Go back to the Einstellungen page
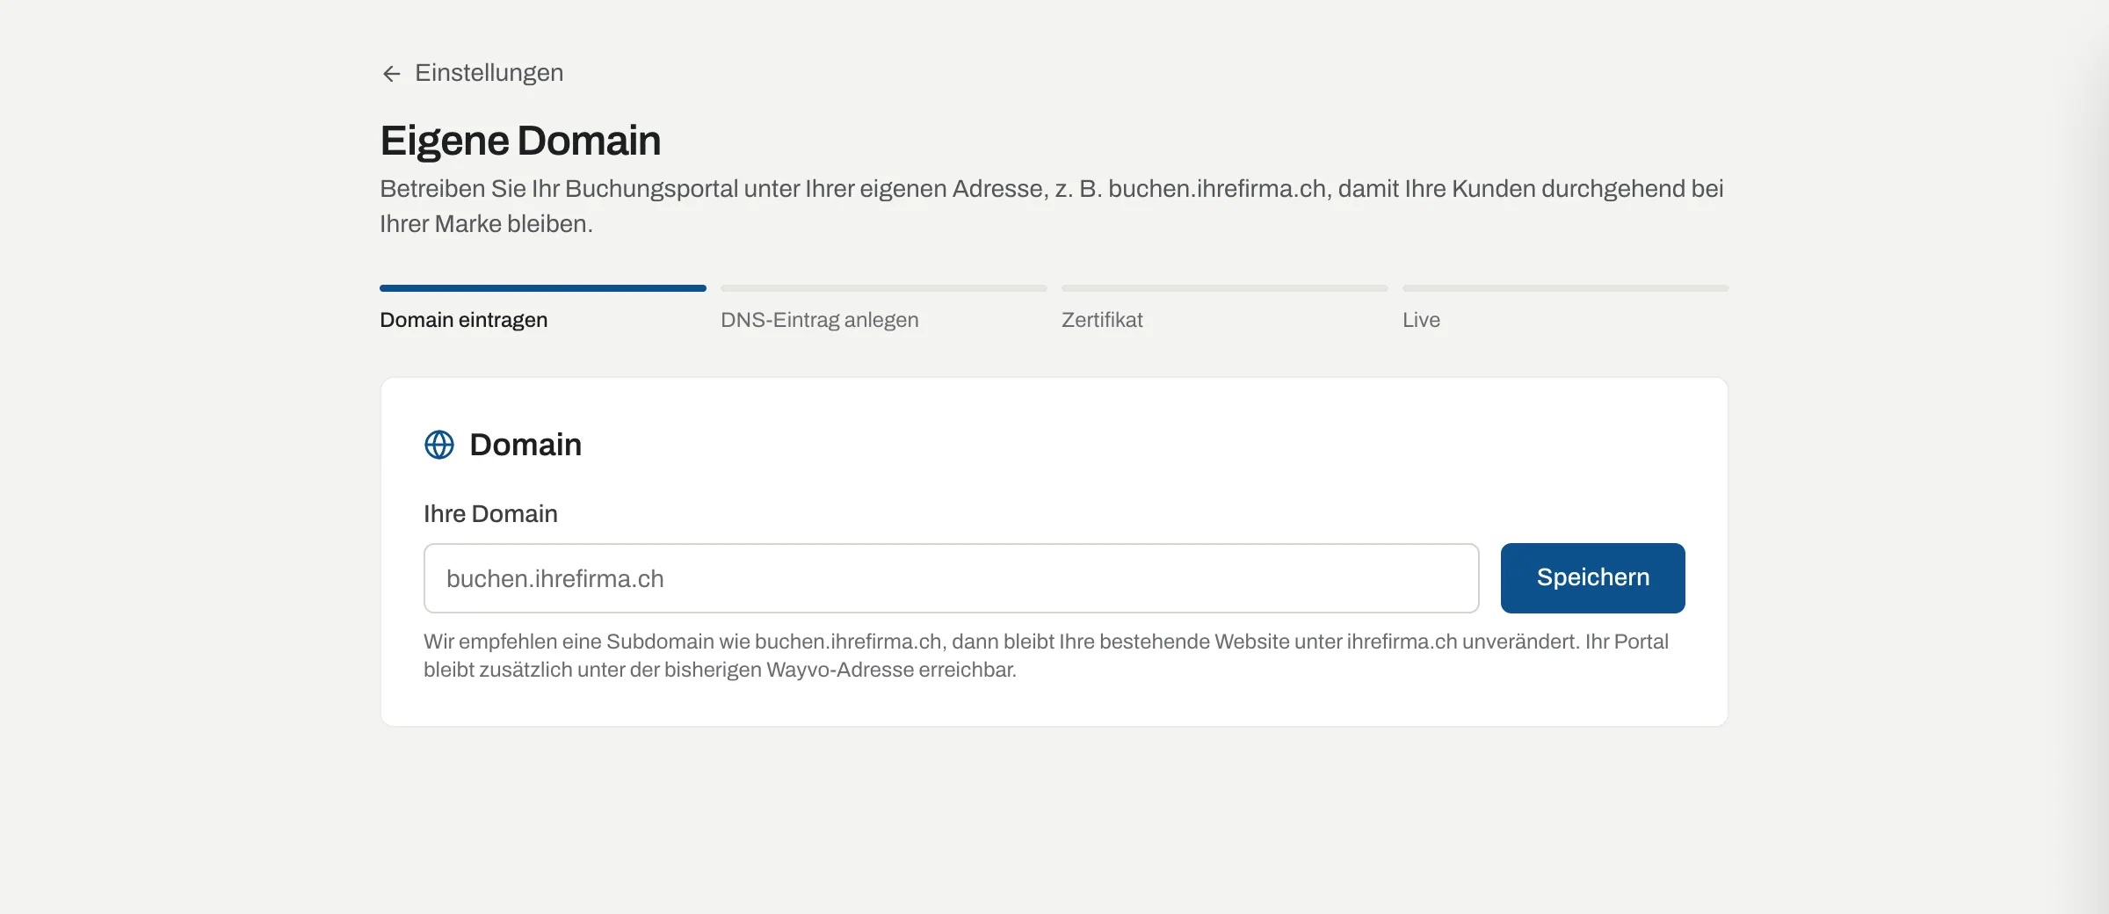This screenshot has height=914, width=2109. click(472, 73)
